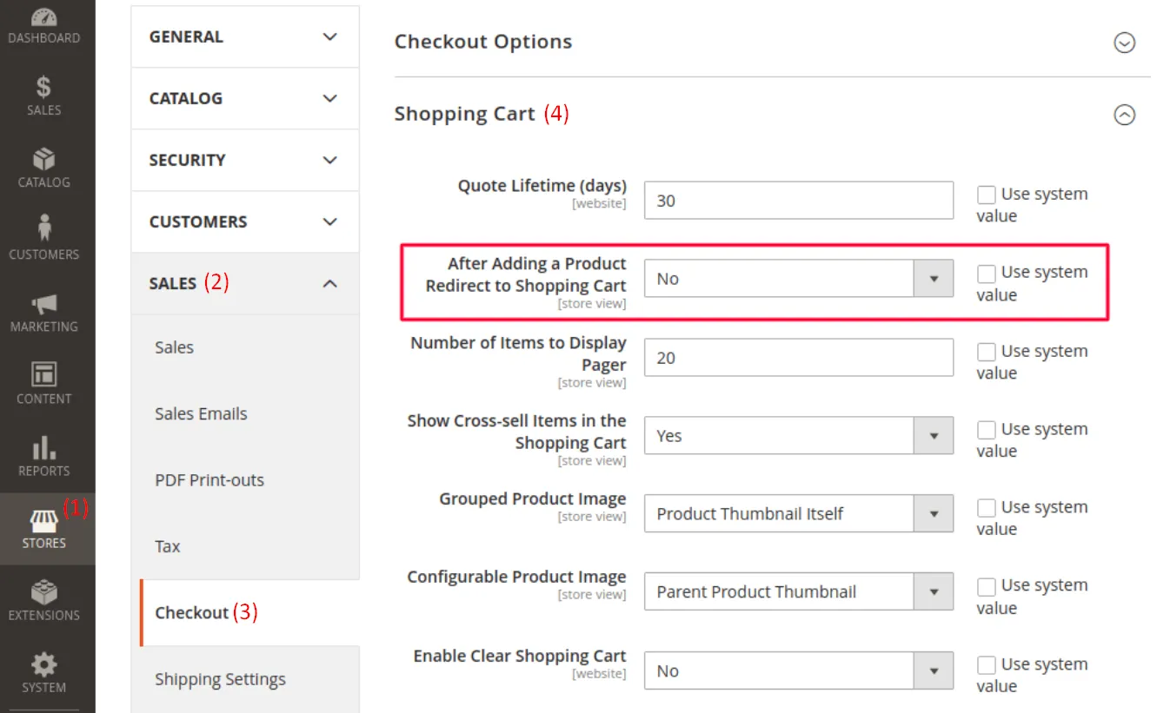Viewport: 1157px width, 713px height.
Task: Enable Use system value for Redirect to Cart
Action: tap(986, 274)
